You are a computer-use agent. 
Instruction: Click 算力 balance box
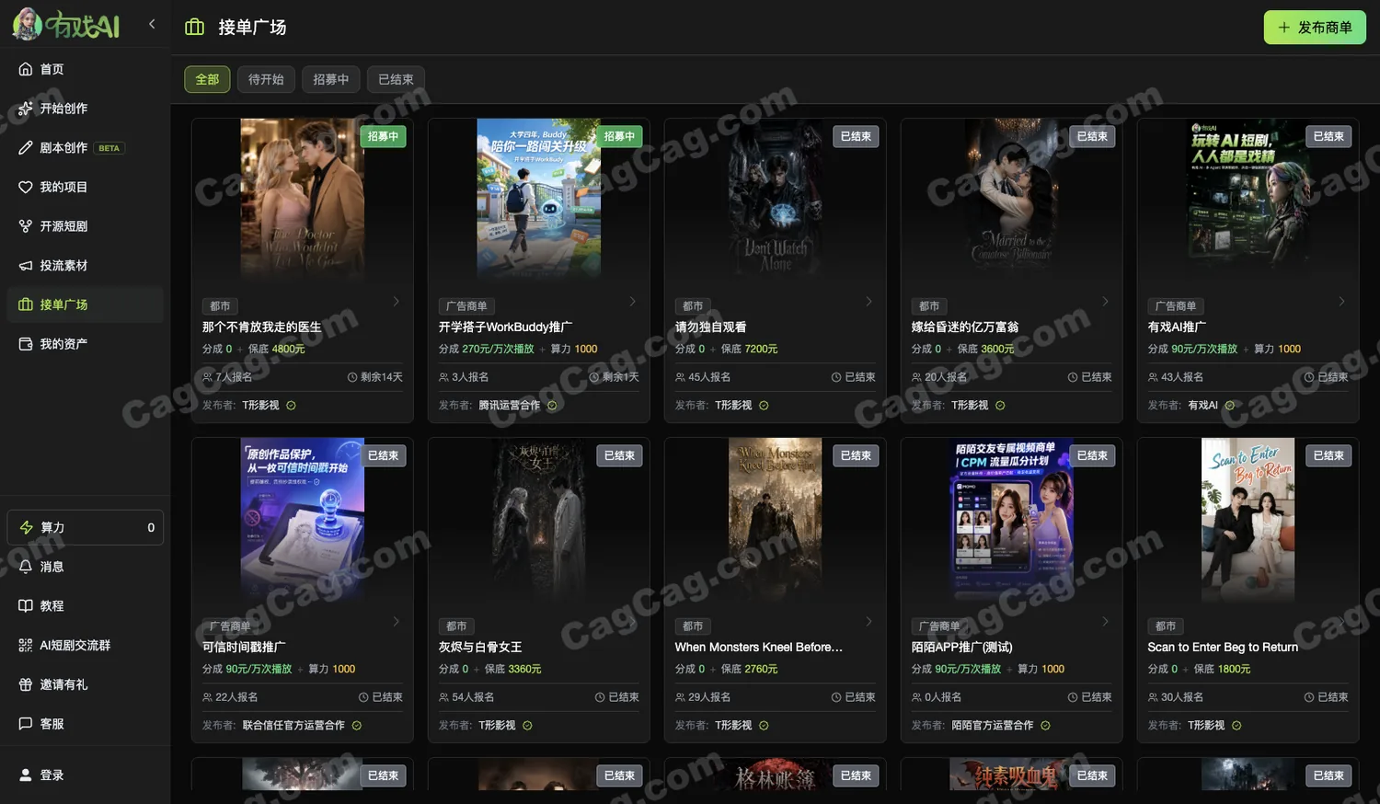(x=86, y=527)
